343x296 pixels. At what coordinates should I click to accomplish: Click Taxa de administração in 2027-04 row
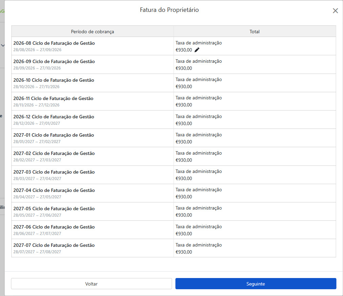199,190
